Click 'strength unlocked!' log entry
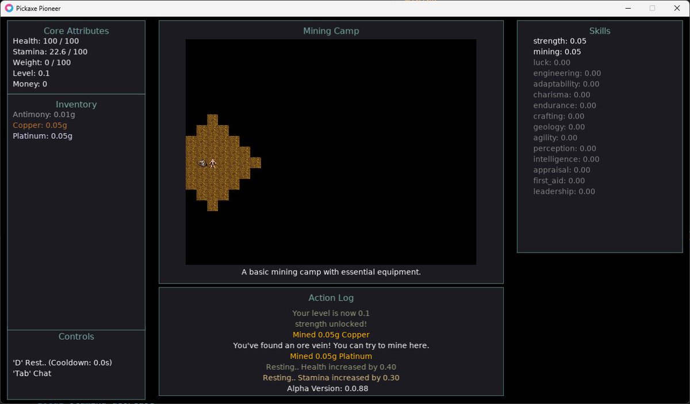 331,324
